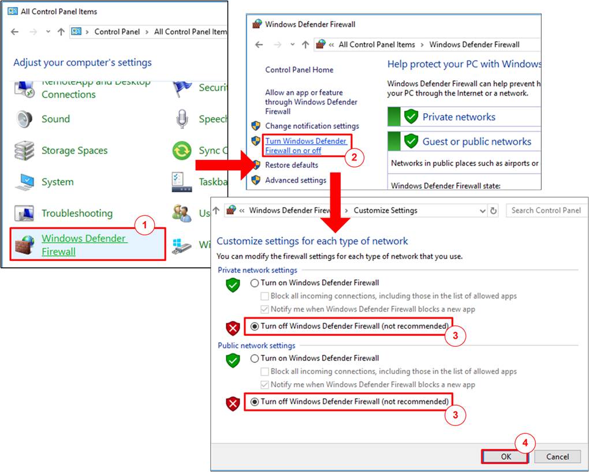Image resolution: width=589 pixels, height=472 pixels.
Task: Click firewall icon in Firewall address bar
Action: (320, 44)
